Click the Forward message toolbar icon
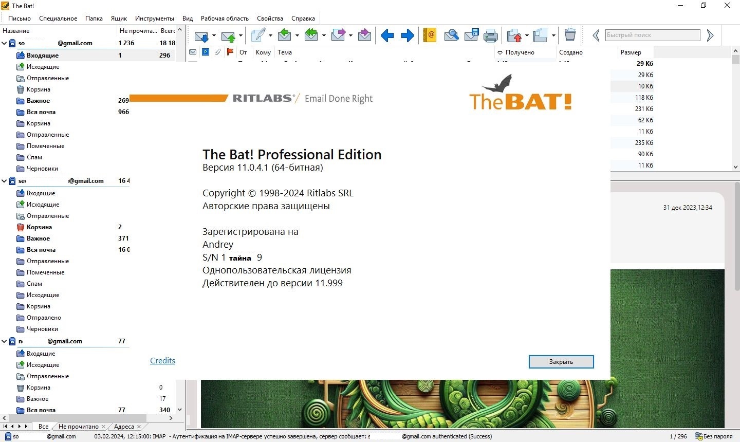 click(338, 35)
